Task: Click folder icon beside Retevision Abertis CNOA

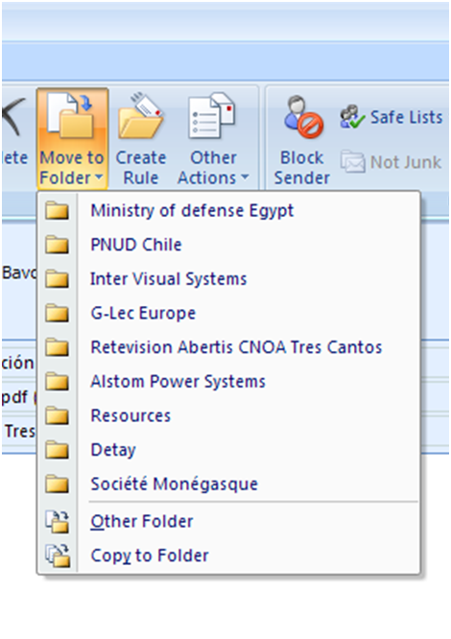Action: point(57,347)
